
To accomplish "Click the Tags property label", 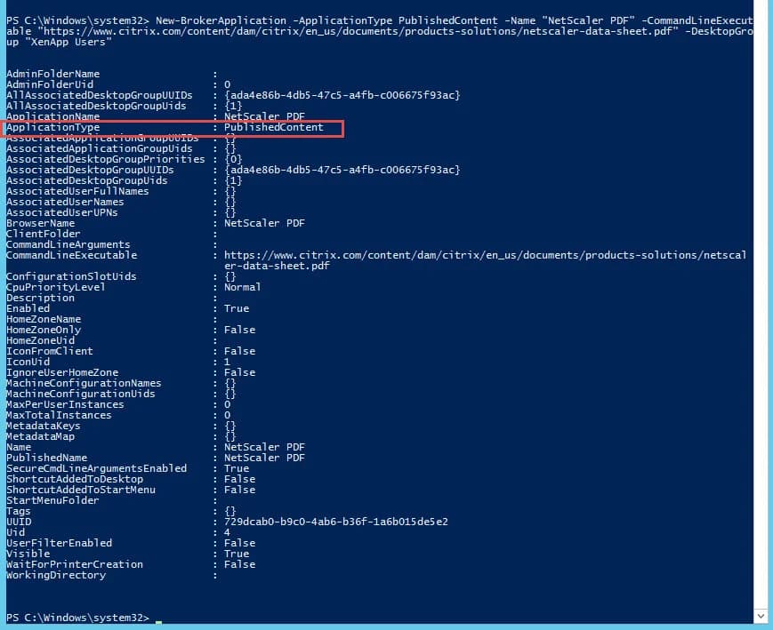I will 19,511.
